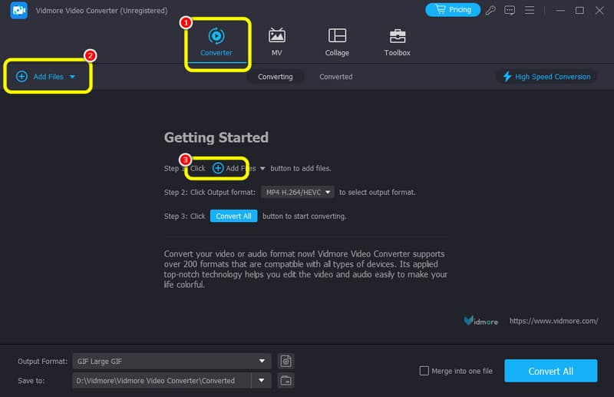Enable Merge into one file checkbox
This screenshot has width=614, height=397.
tap(424, 371)
